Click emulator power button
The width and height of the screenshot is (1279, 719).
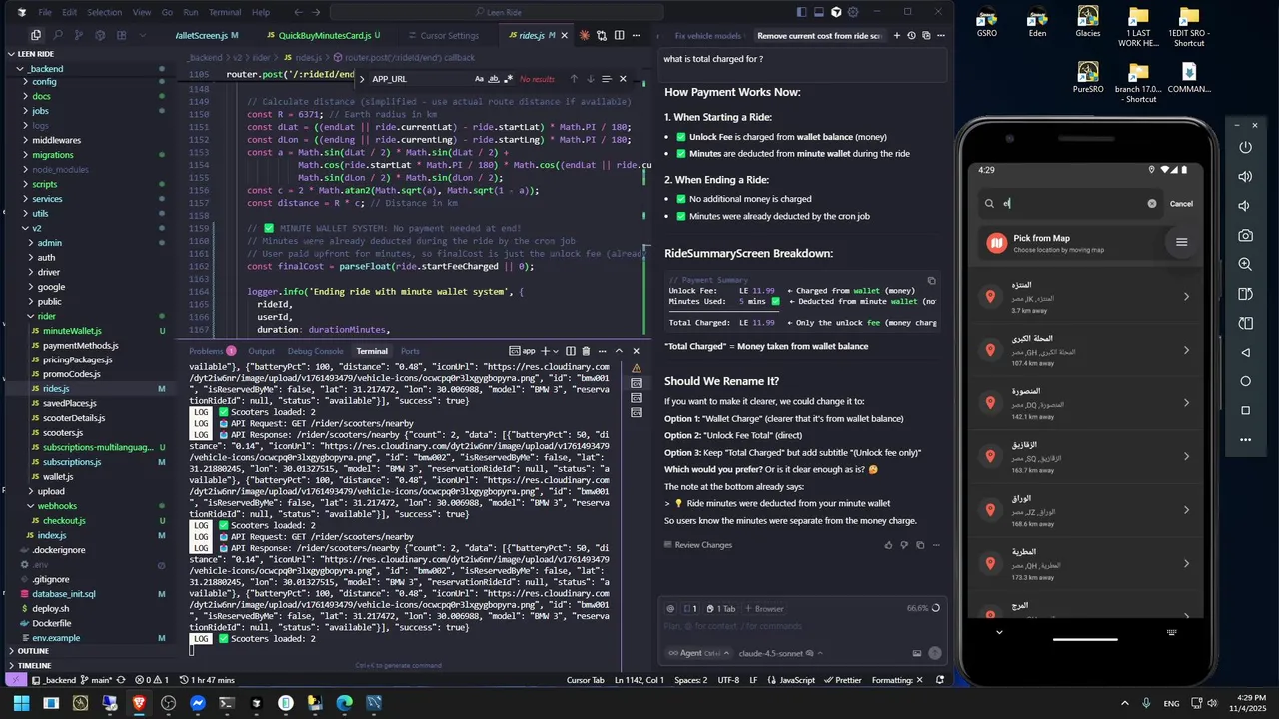[1245, 147]
